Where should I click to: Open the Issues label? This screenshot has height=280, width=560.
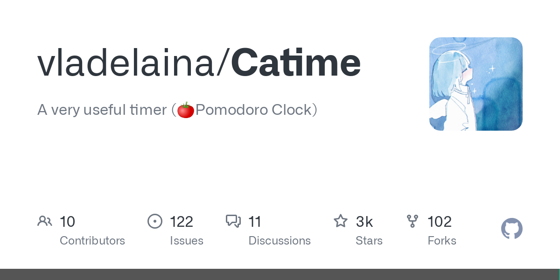(187, 241)
